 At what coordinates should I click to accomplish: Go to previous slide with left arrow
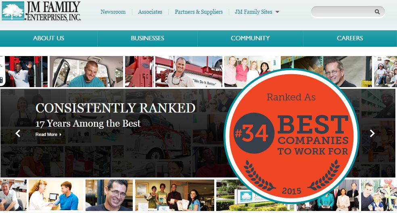tap(18, 133)
